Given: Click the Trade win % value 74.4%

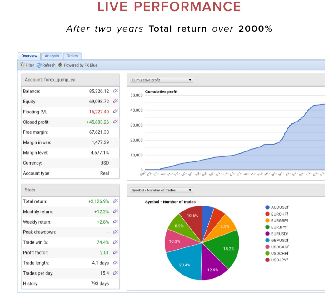Looking at the screenshot, I should click(103, 242).
